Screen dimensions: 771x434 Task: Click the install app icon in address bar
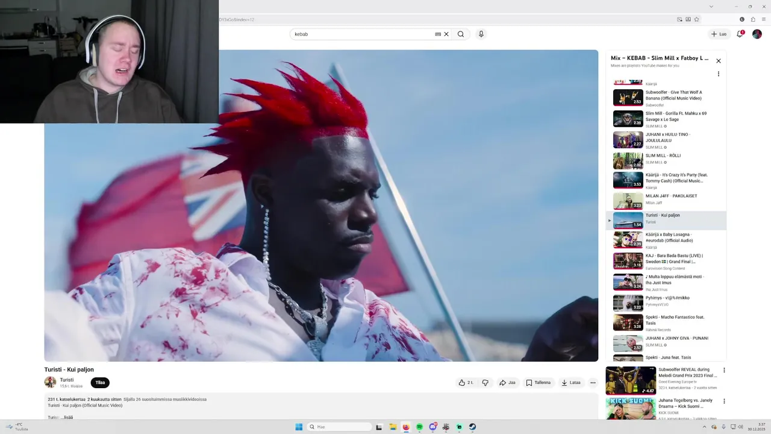pos(688,19)
